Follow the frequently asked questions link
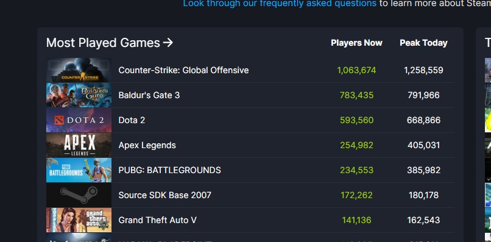Viewport: 491px width, 242px height. 280,4
